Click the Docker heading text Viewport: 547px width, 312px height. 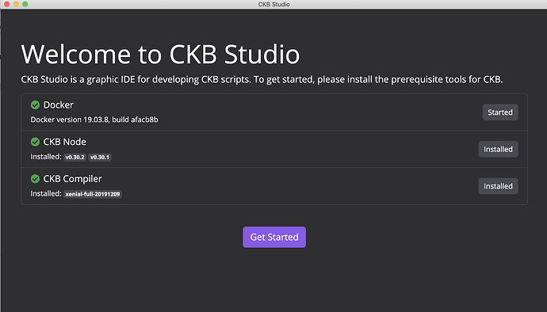tap(58, 105)
